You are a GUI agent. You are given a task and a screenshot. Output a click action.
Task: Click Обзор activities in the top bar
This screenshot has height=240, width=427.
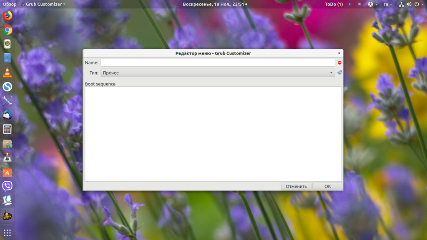9,4
